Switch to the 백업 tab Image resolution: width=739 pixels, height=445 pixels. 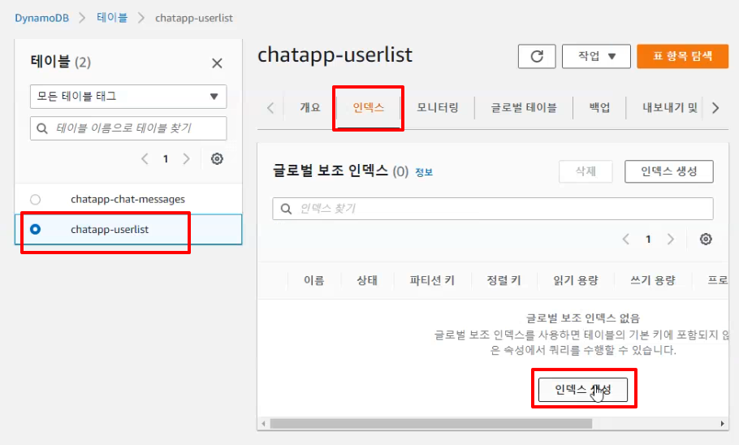pos(599,107)
